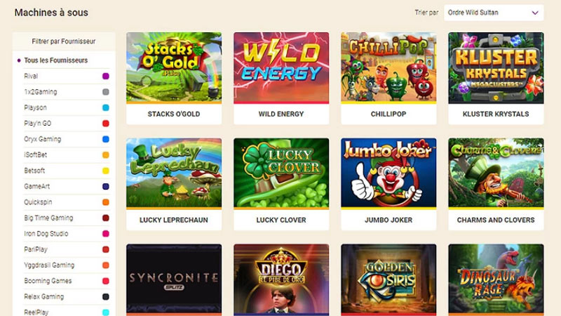This screenshot has height=316, width=561.
Task: Click the sort dropdown chevron arrow
Action: tap(535, 13)
